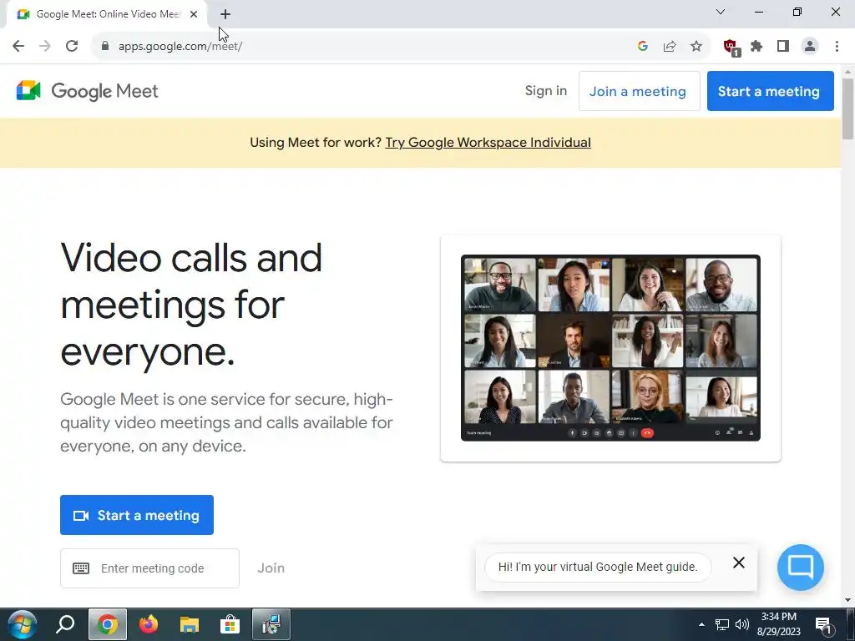855x641 pixels.
Task: Go back using browser back arrow
Action: (18, 47)
